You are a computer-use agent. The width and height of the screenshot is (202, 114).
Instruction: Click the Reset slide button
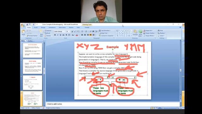coord(48,33)
